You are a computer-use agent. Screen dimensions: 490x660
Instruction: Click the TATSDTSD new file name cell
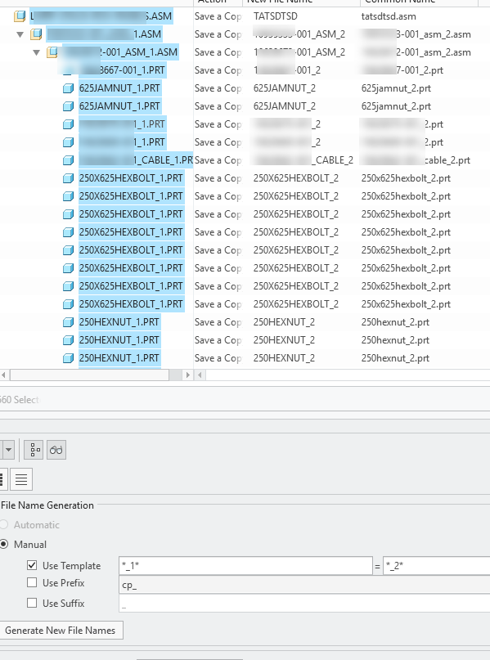[276, 16]
